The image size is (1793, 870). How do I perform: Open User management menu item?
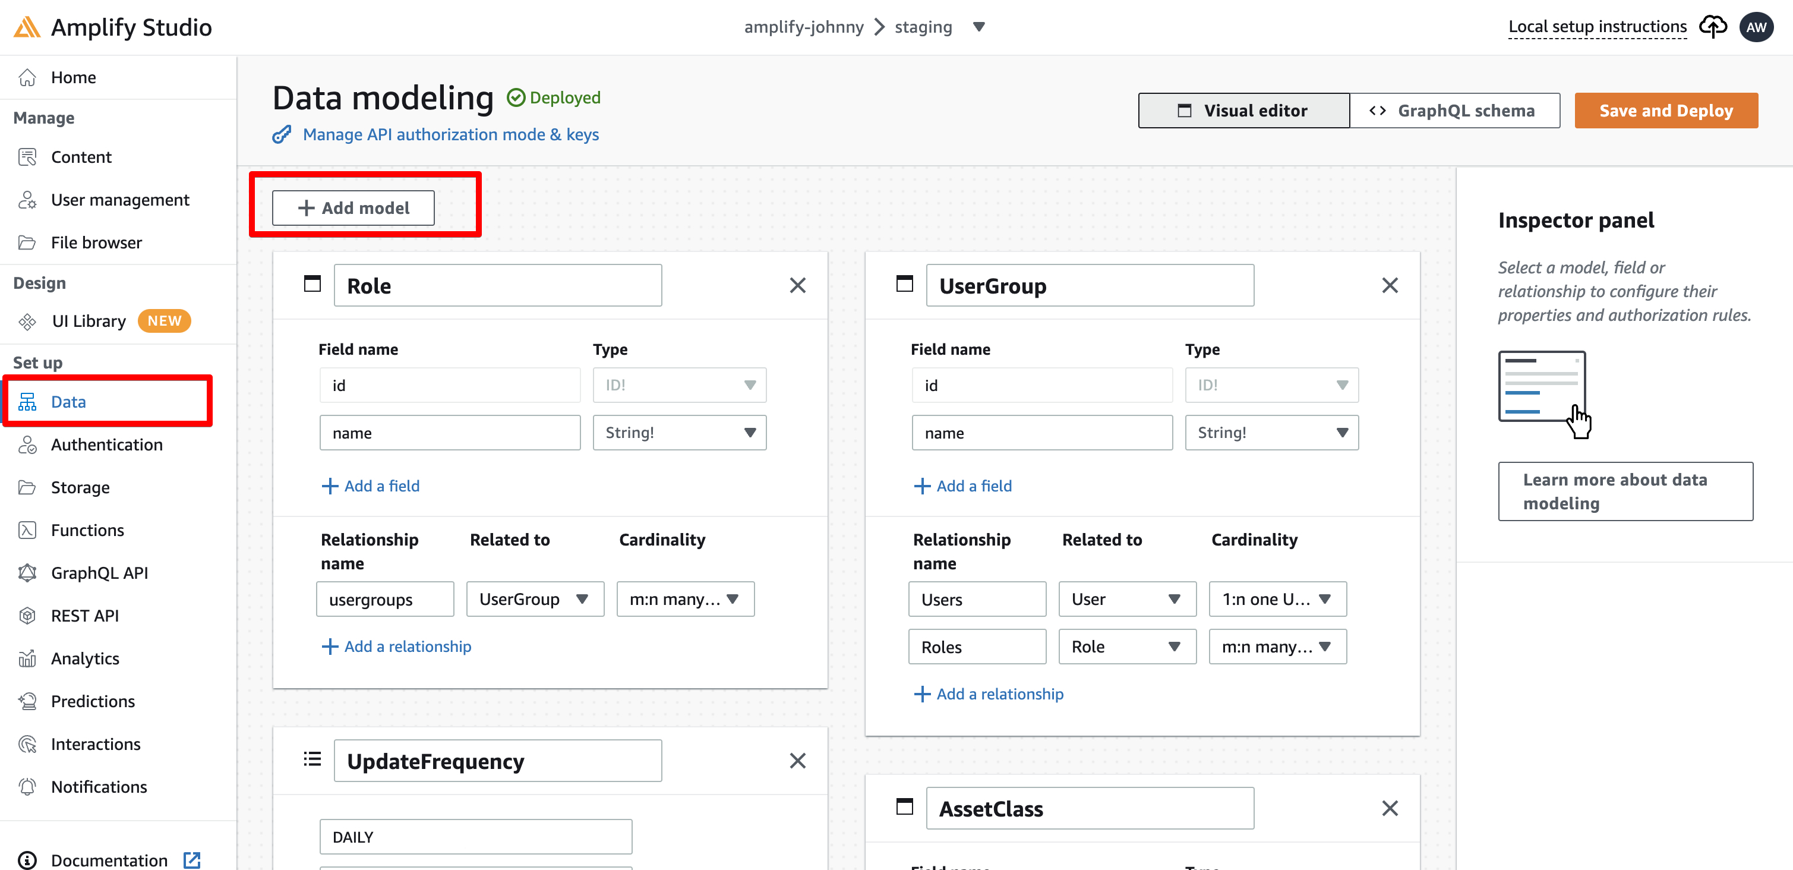click(x=120, y=200)
